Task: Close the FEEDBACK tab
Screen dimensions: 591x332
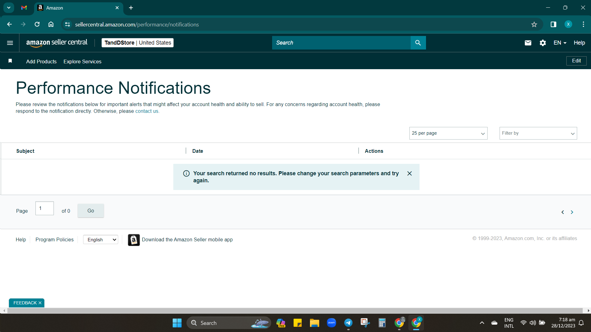Action: click(x=40, y=303)
